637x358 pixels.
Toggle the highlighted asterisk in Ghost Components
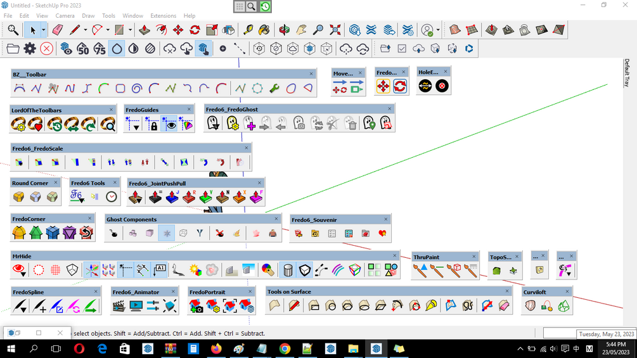tap(167, 233)
